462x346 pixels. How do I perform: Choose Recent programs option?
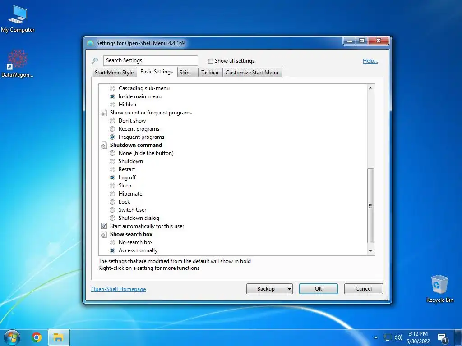point(112,129)
